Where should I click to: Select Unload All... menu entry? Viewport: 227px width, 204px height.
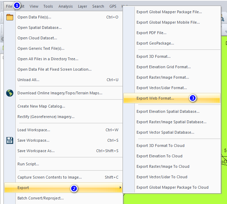63,80
